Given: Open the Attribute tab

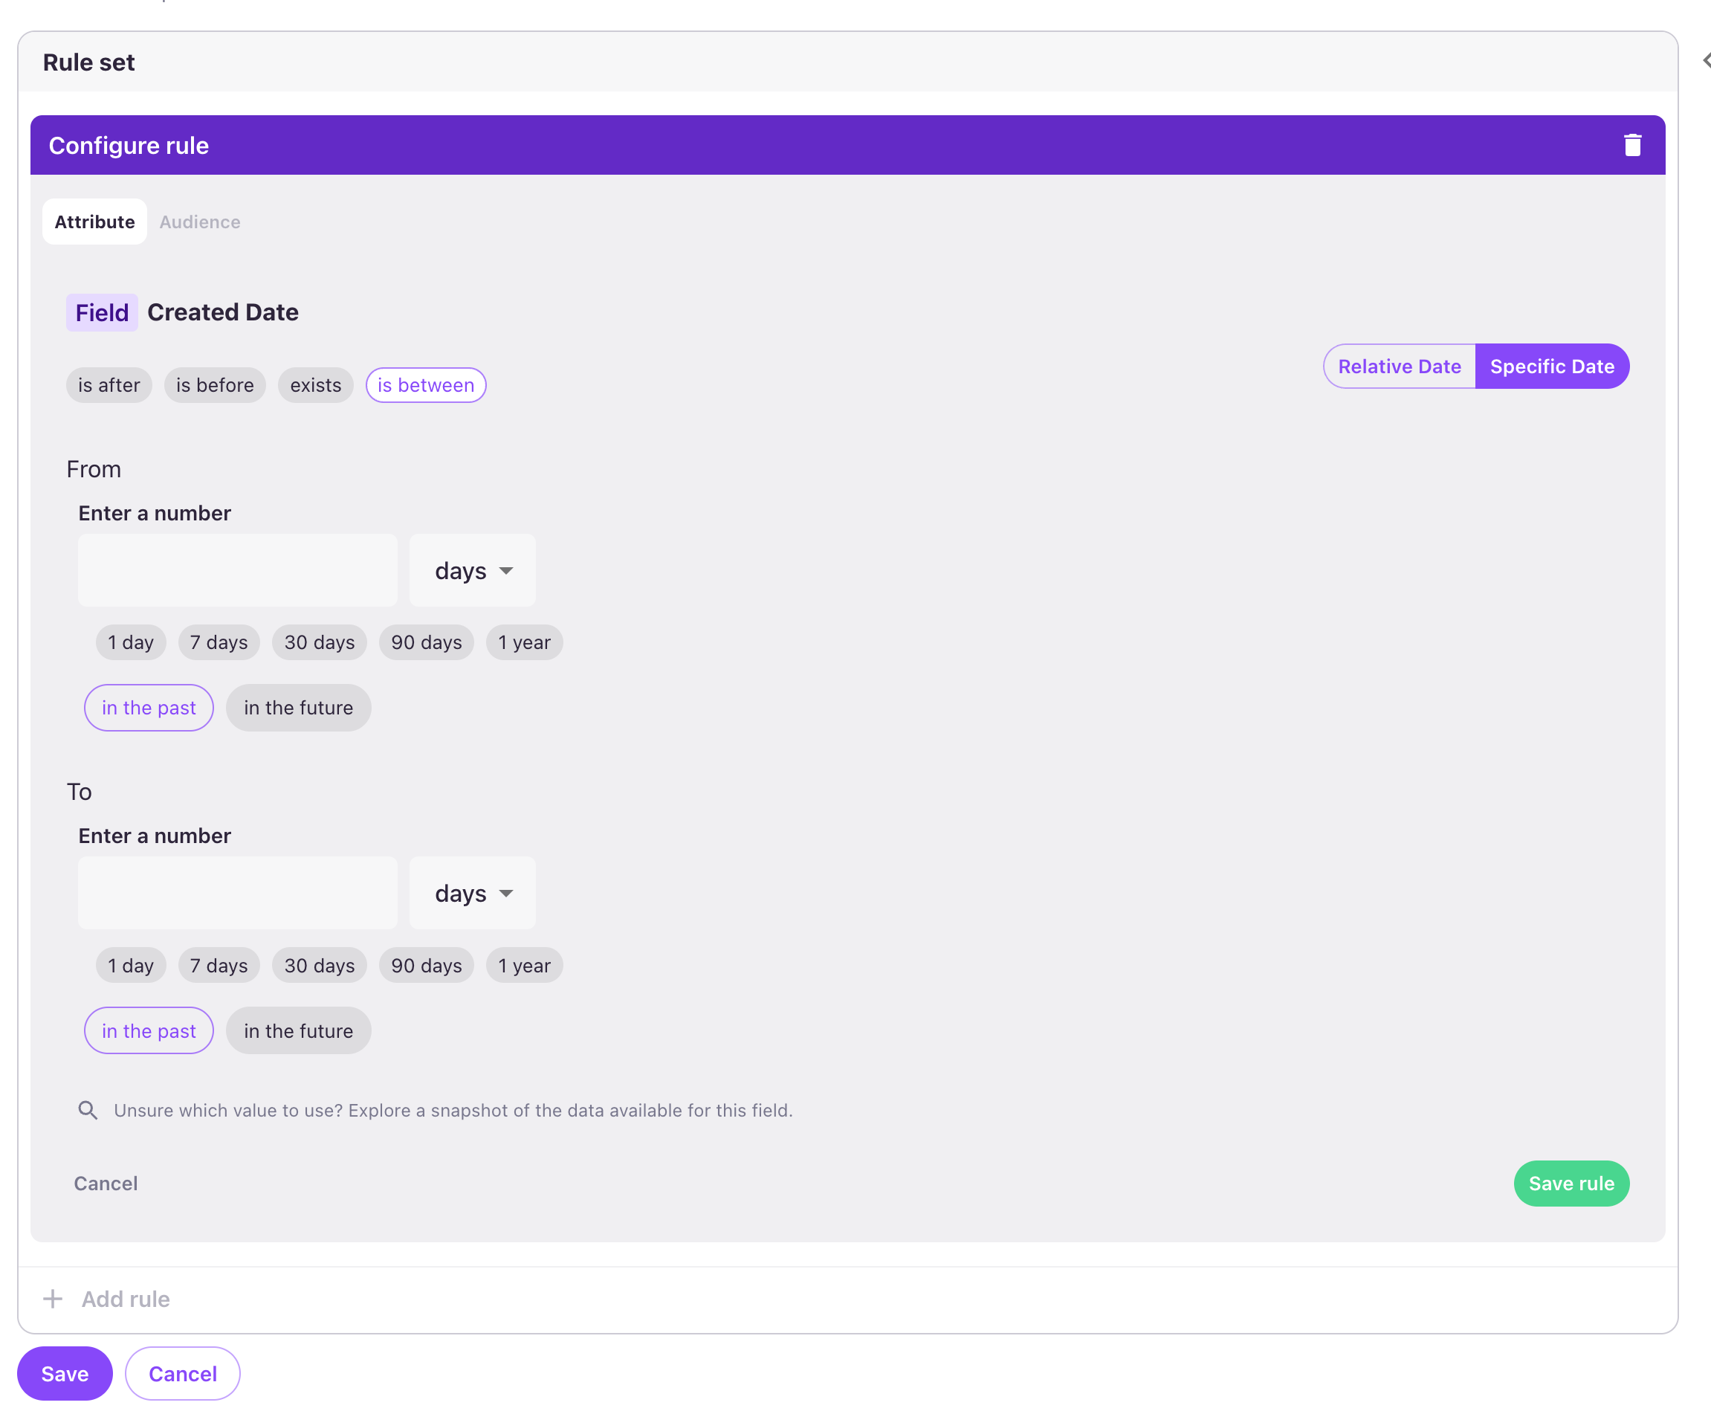Looking at the screenshot, I should 94,222.
